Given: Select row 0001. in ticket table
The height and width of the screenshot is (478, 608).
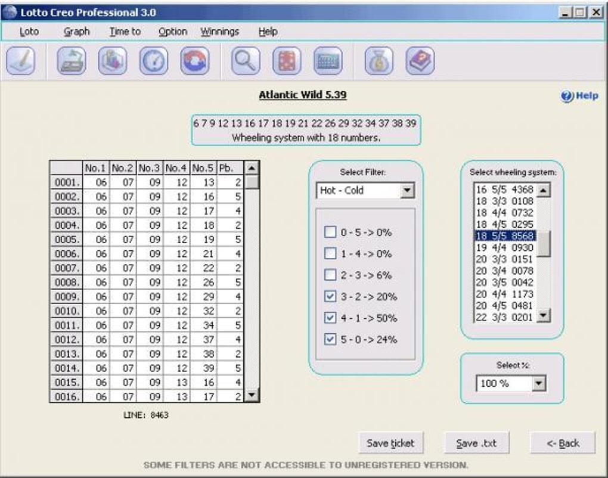Looking at the screenshot, I should coord(147,182).
